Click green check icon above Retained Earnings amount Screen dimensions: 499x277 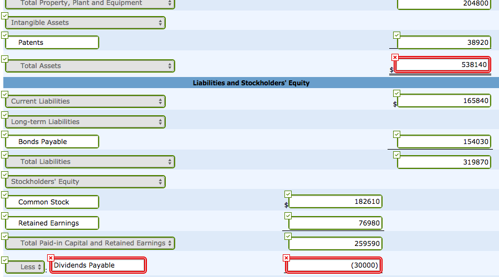pyautogui.click(x=288, y=216)
